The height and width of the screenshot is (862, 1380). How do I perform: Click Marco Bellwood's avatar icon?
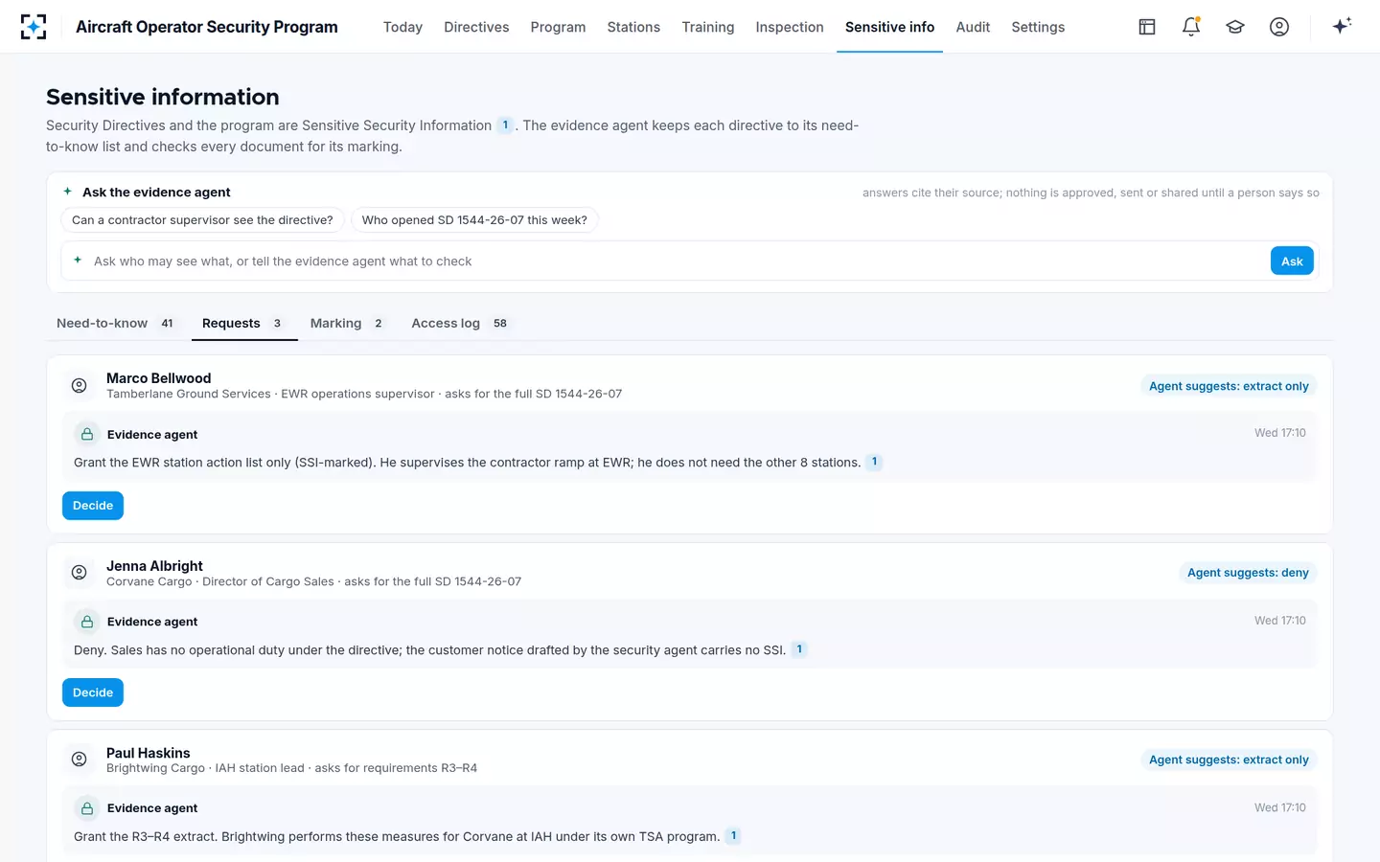(x=80, y=385)
